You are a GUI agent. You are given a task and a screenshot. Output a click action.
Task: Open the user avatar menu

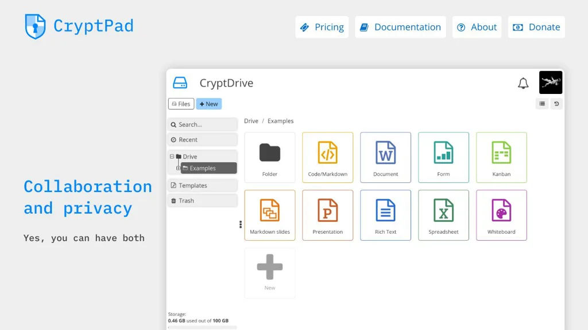(x=551, y=82)
